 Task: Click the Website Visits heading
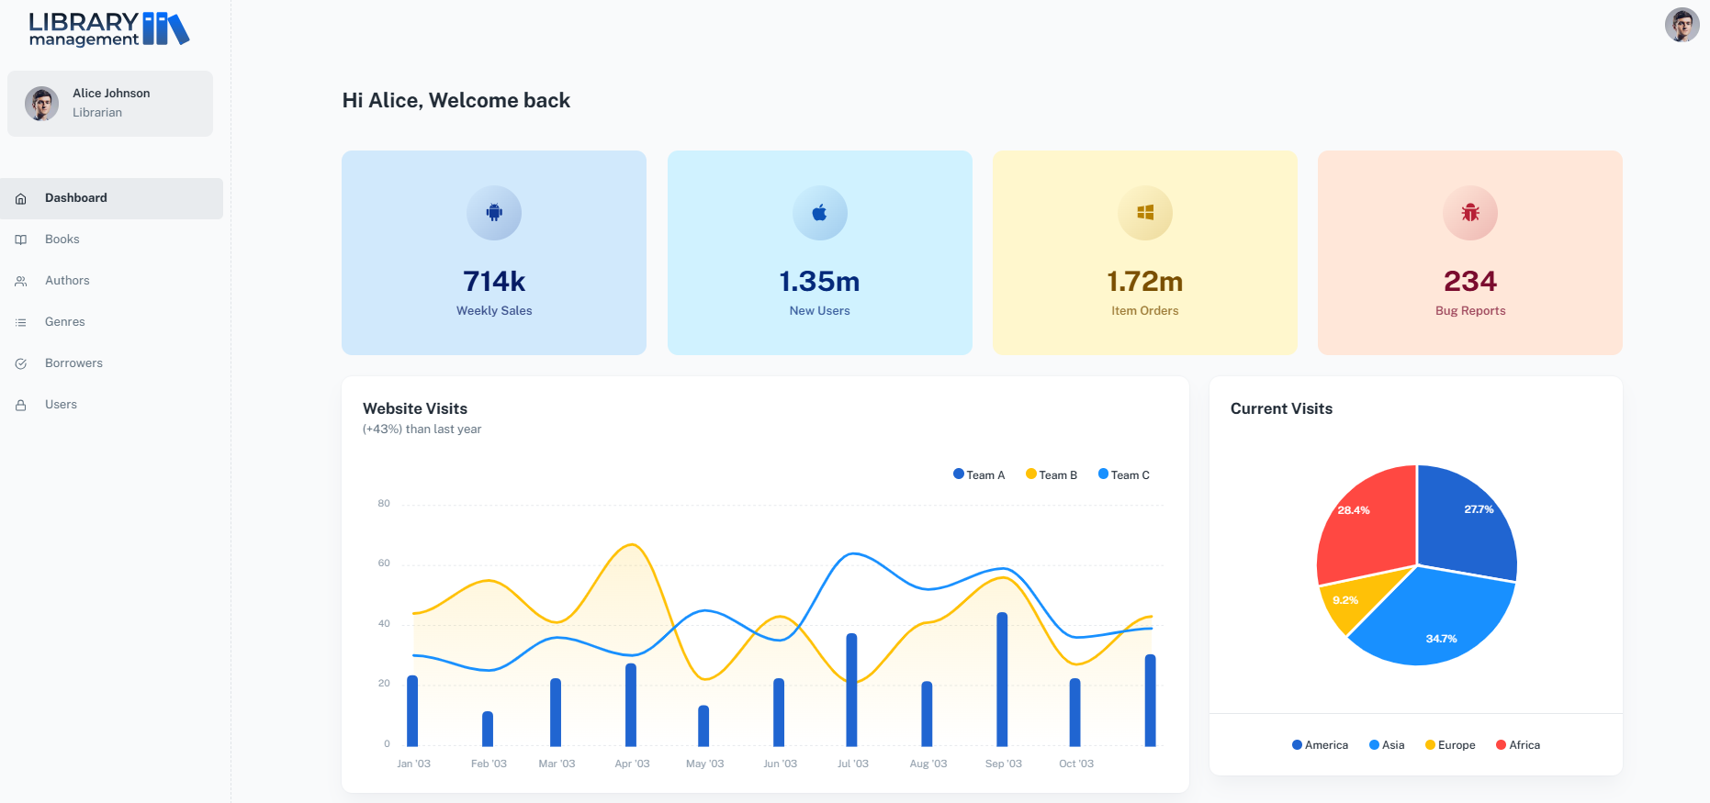[415, 408]
